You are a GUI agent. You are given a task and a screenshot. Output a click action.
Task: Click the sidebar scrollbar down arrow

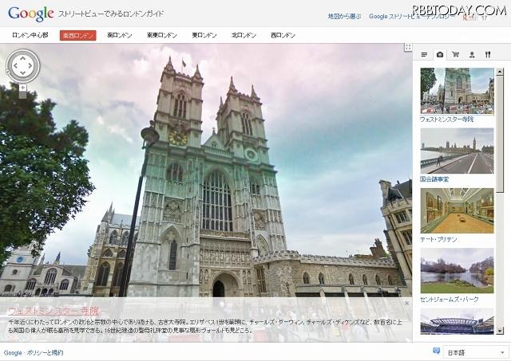[500, 331]
